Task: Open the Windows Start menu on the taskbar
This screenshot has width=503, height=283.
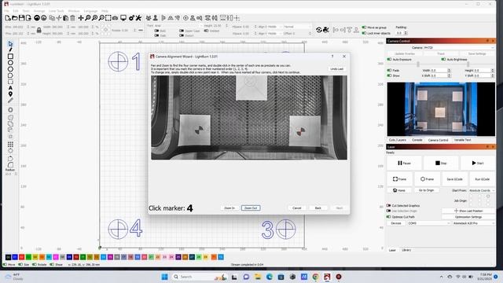Action: pos(164,277)
